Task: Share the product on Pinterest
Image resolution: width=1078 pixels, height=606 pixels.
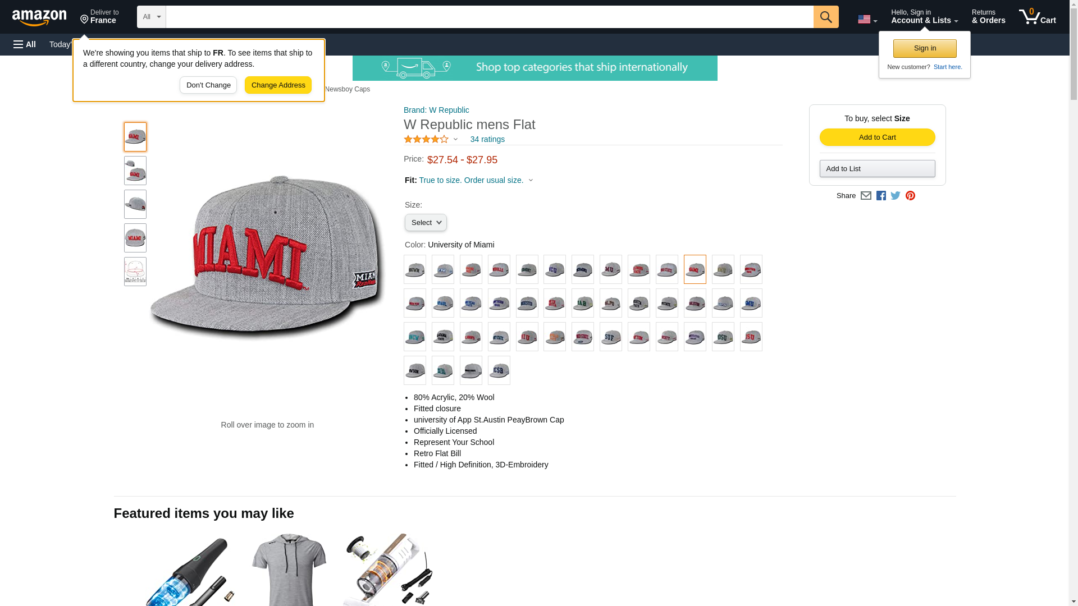Action: pos(910,196)
